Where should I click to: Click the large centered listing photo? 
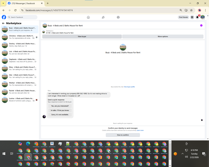point(123,47)
